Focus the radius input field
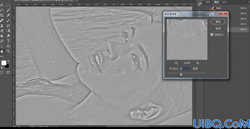The image size is (250, 129). click(185, 69)
